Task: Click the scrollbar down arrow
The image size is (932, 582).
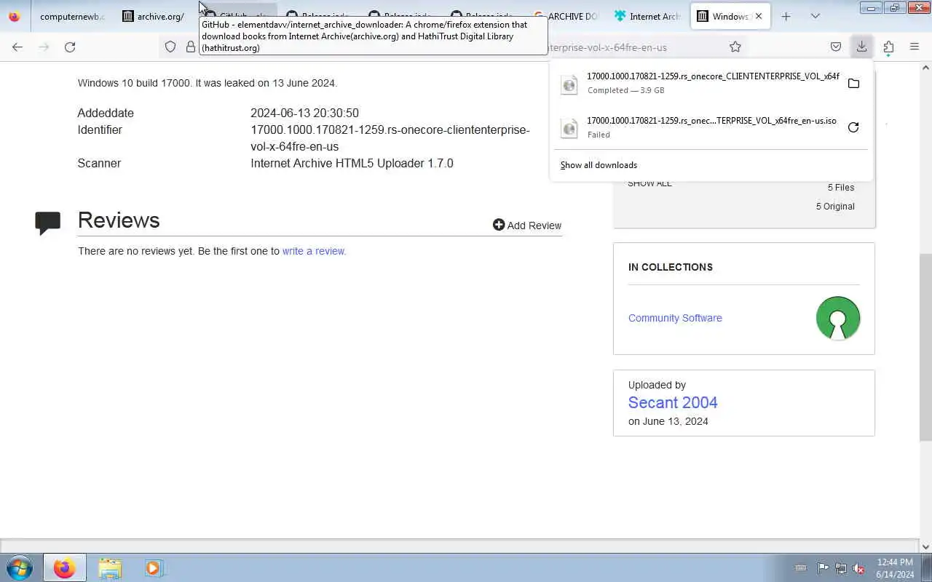Action: [x=925, y=547]
